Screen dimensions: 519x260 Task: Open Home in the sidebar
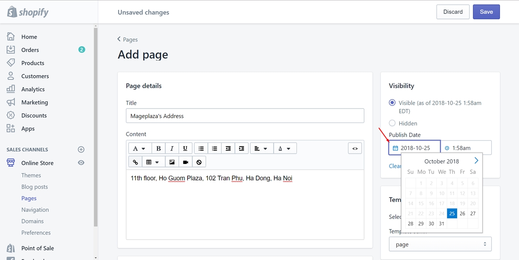29,37
